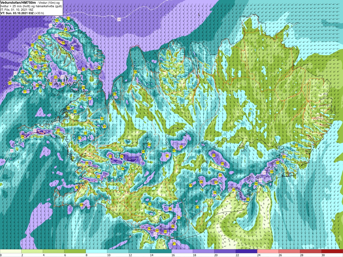This screenshot has height=257, width=343.
Task: Click the 8–10 m/s pale cyan legend swatch
Action: coord(96,251)
